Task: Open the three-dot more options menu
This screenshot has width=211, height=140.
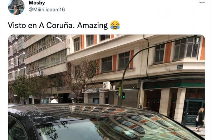Action: (x=202, y=3)
